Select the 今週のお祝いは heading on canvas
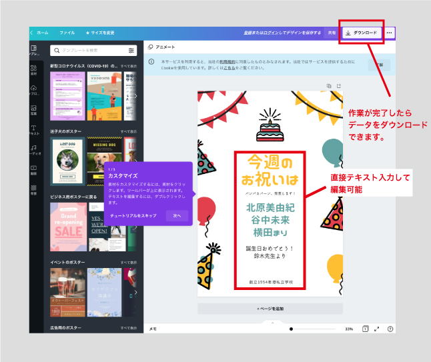The width and height of the screenshot is (431, 362). coord(270,170)
